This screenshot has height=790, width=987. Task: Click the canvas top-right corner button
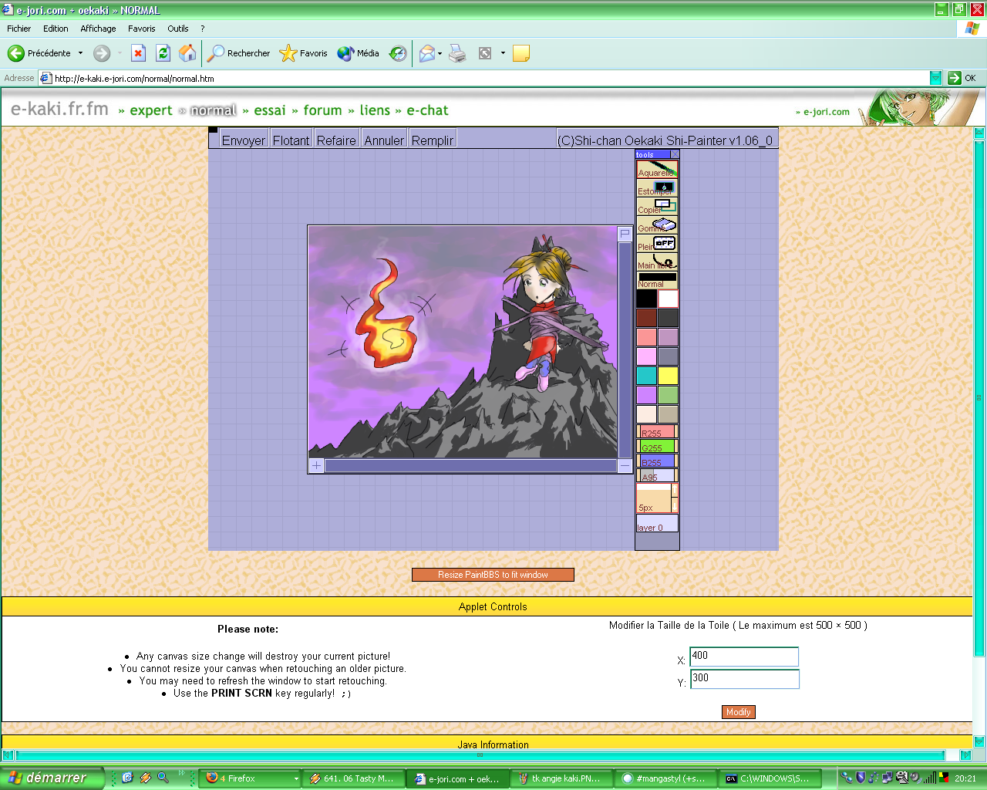click(625, 233)
